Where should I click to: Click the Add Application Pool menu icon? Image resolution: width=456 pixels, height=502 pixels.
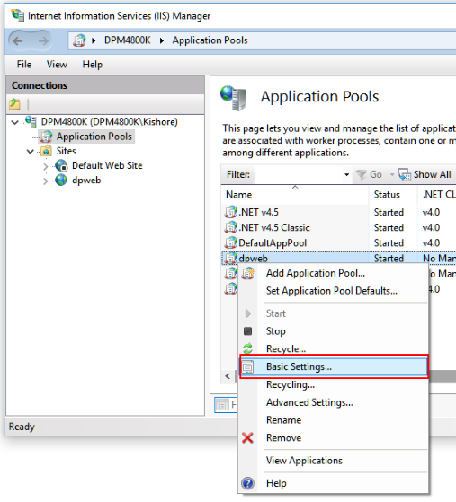point(248,273)
